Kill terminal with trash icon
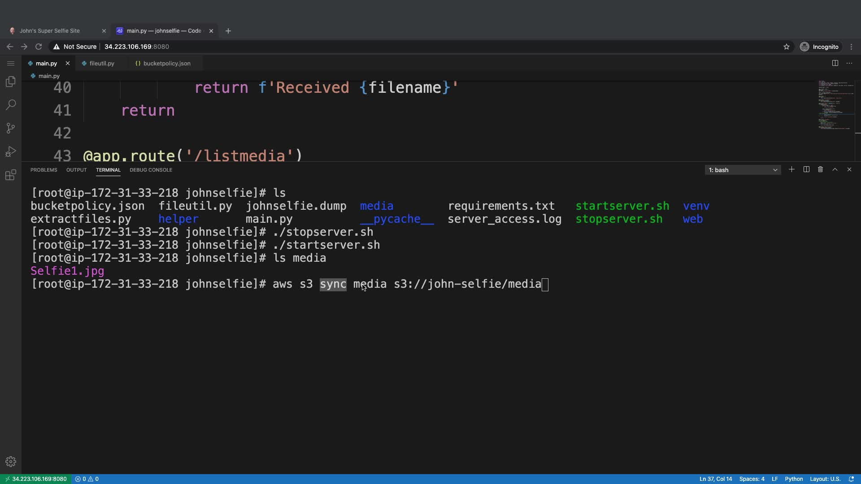The width and height of the screenshot is (861, 484). point(820,169)
